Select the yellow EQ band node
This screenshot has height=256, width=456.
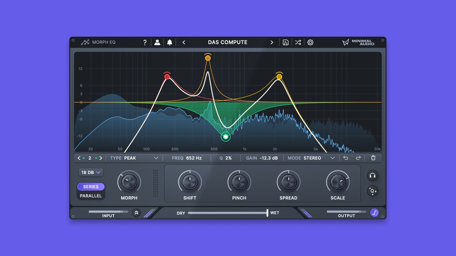279,77
